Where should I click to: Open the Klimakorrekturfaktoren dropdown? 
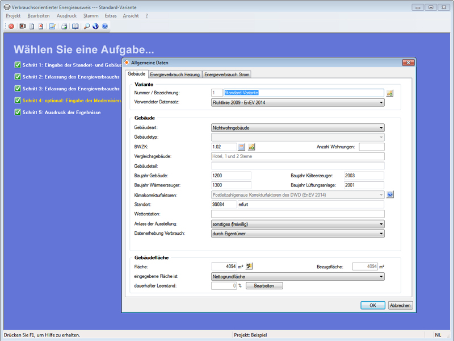[x=297, y=195]
